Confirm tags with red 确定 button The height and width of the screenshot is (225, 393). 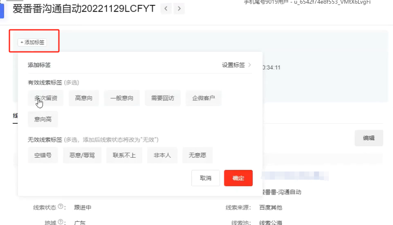(238, 178)
